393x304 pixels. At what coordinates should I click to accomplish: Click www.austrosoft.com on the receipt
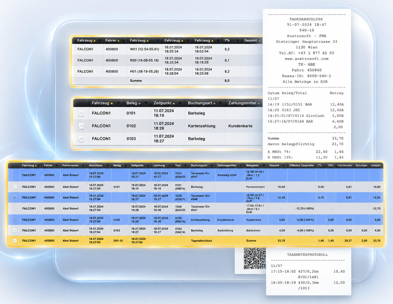306,59
